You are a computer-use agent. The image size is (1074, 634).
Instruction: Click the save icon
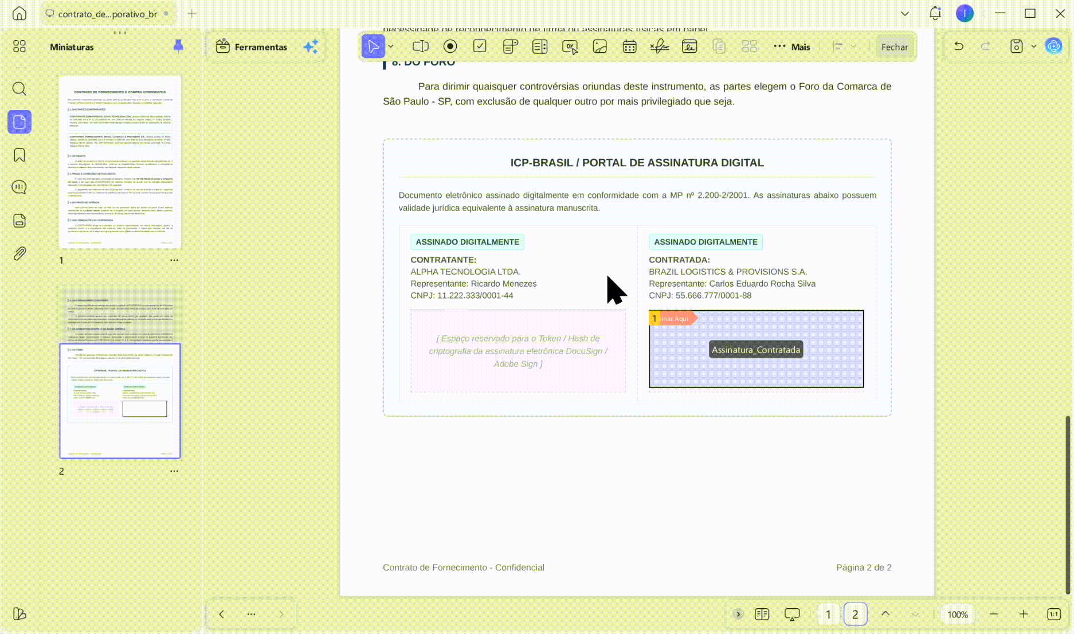click(x=1017, y=46)
